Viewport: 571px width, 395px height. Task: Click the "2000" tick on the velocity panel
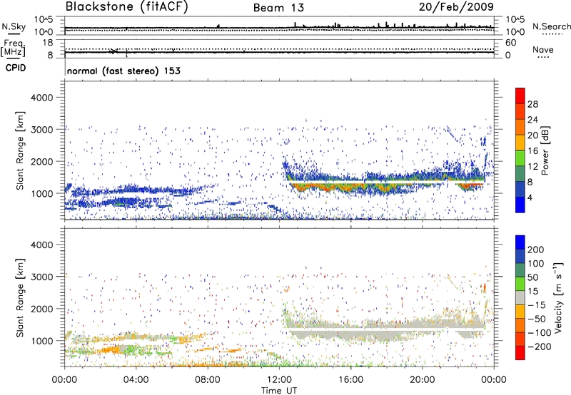41,309
